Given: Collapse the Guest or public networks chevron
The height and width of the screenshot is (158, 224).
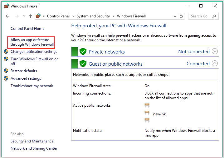Looking at the screenshot, I should coord(215,63).
